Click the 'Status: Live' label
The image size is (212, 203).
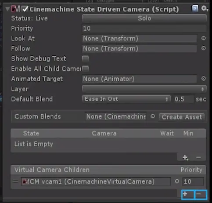point(29,18)
